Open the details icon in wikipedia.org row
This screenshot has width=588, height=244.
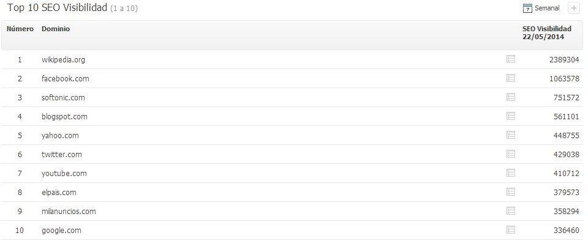[x=510, y=59]
